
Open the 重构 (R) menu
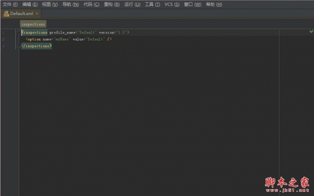[112, 4]
